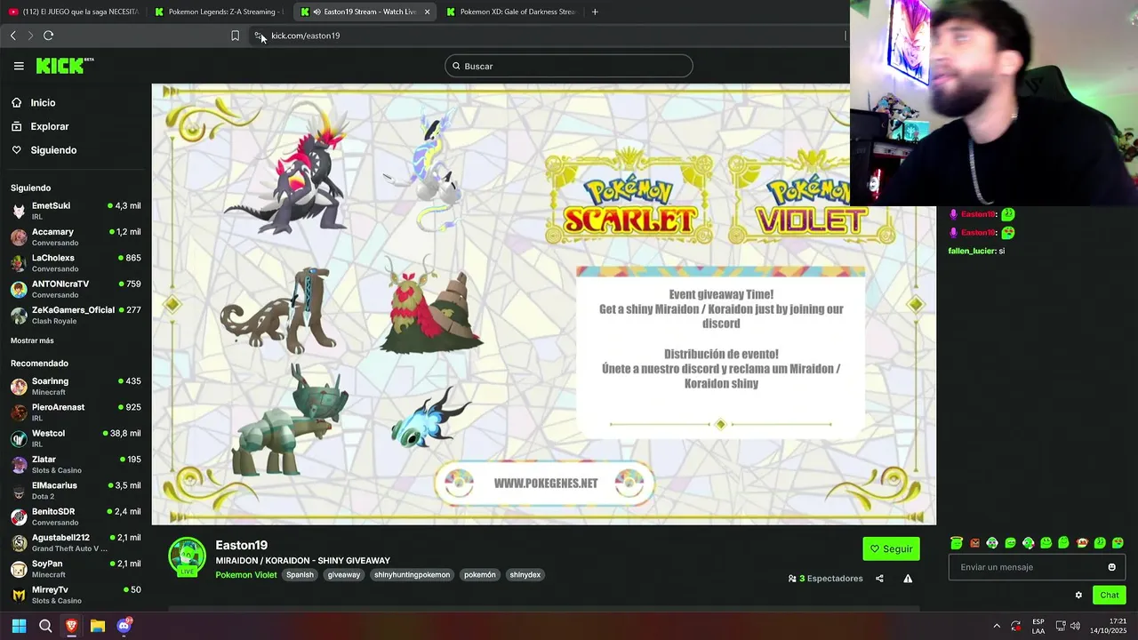
Task: Open Brave browser taskbar icon
Action: [x=71, y=626]
